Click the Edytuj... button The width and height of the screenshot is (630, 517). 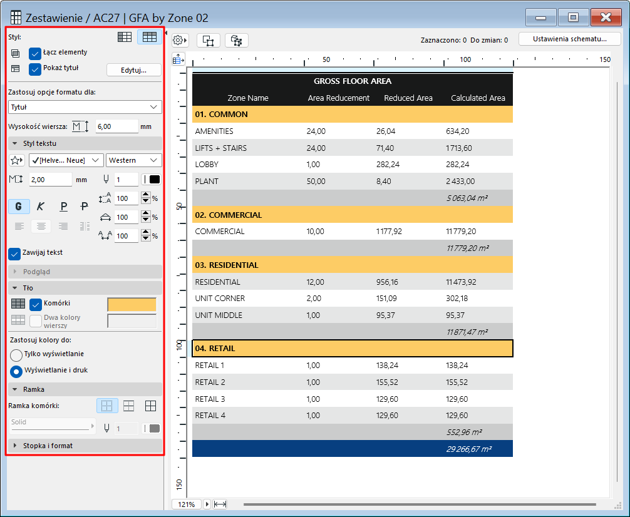(x=133, y=69)
